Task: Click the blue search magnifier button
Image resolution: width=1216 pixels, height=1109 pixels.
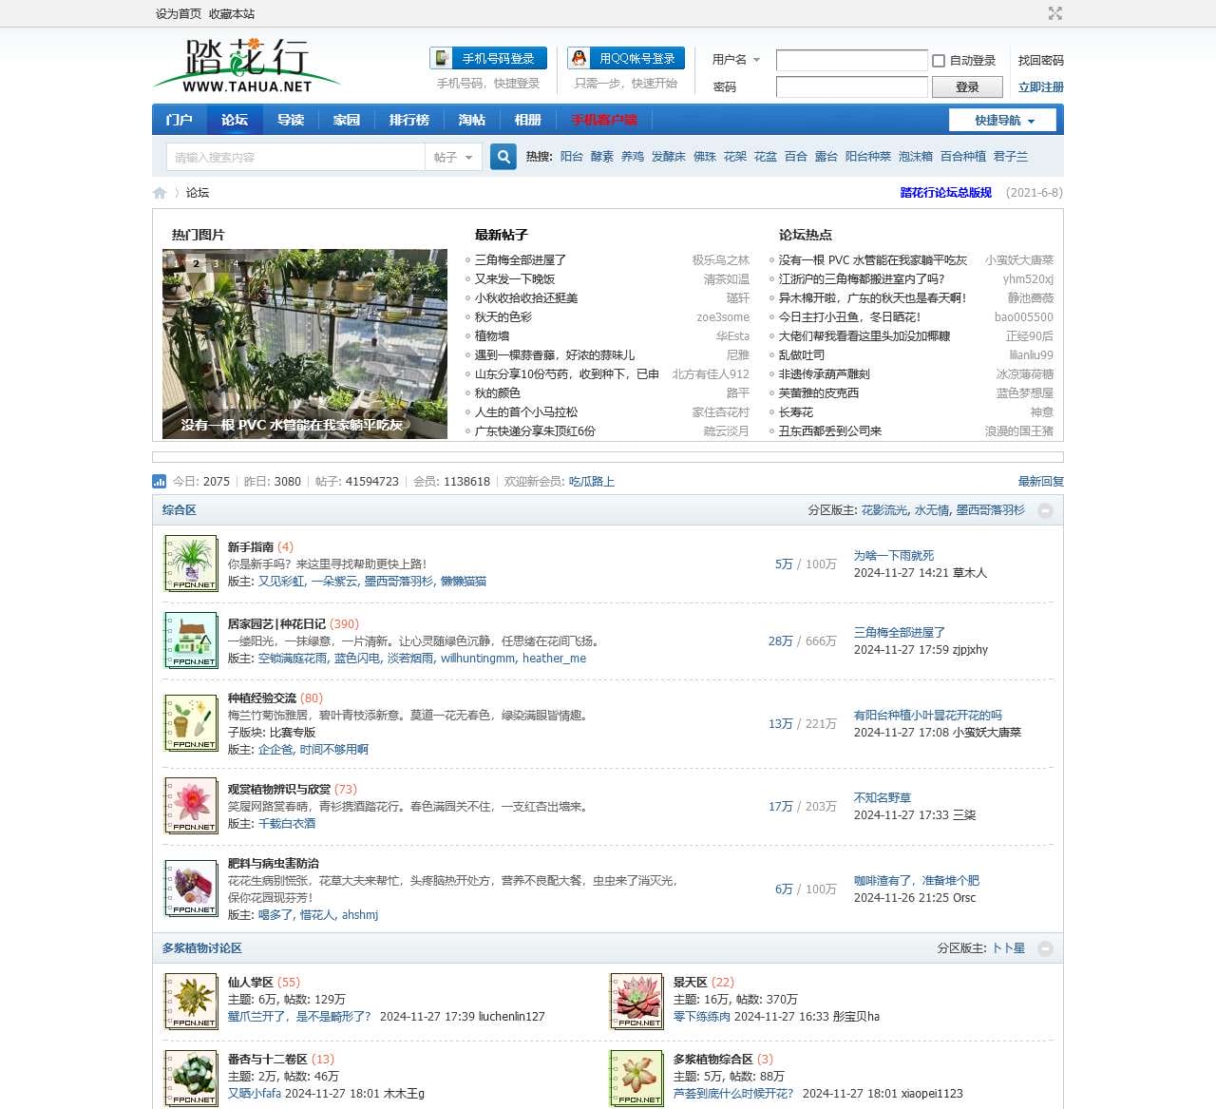Action: point(503,157)
